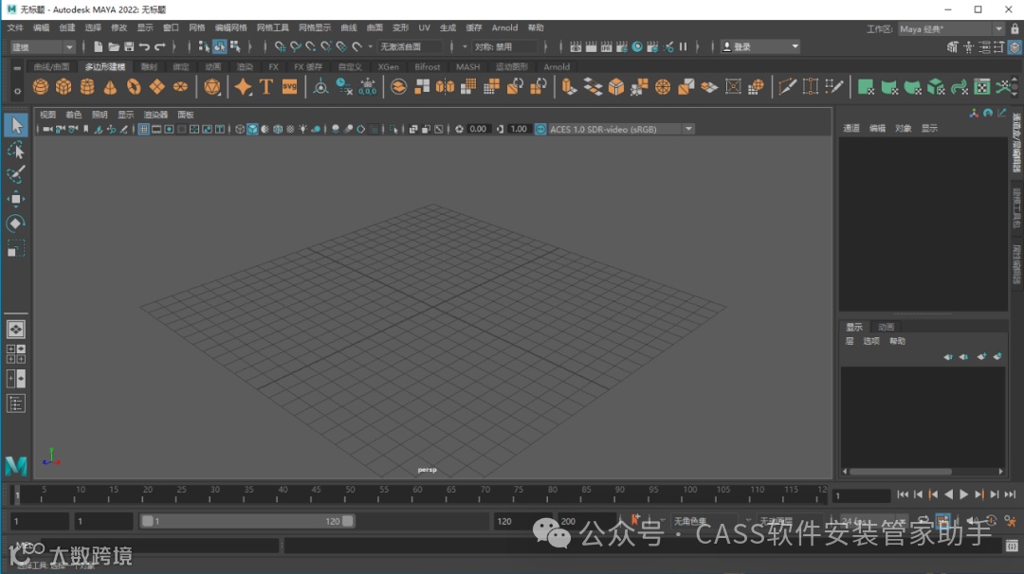Pause Viewport 2.0 display update
1024x574 pixels.
(x=683, y=46)
